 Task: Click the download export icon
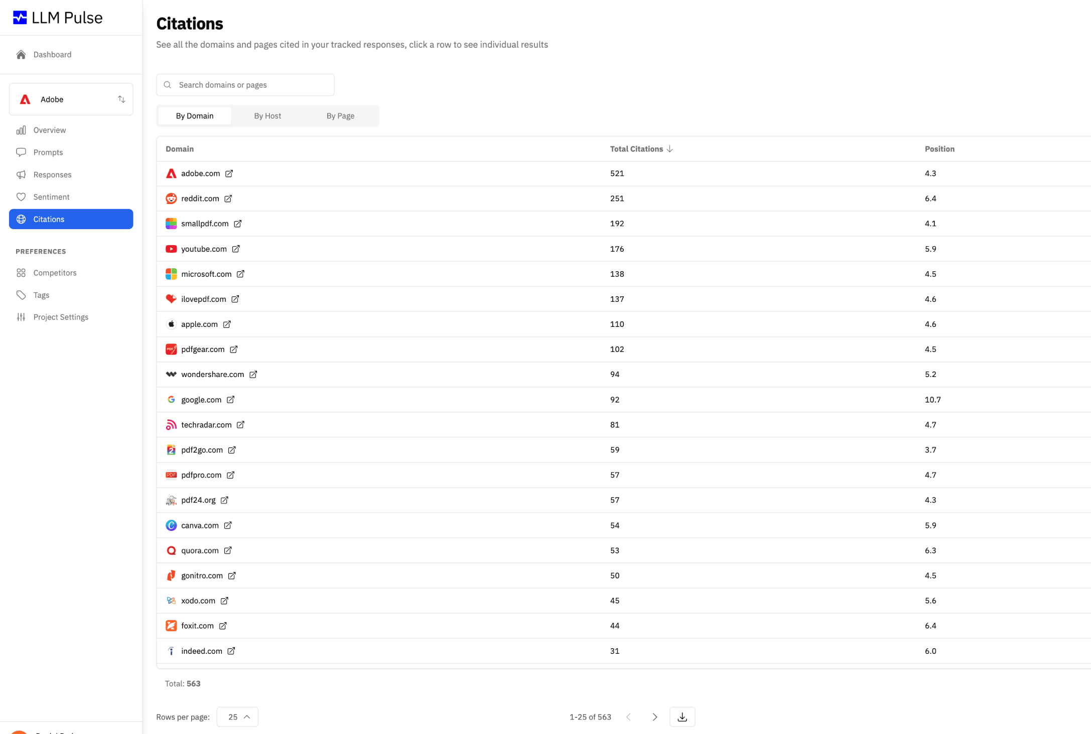click(x=682, y=717)
